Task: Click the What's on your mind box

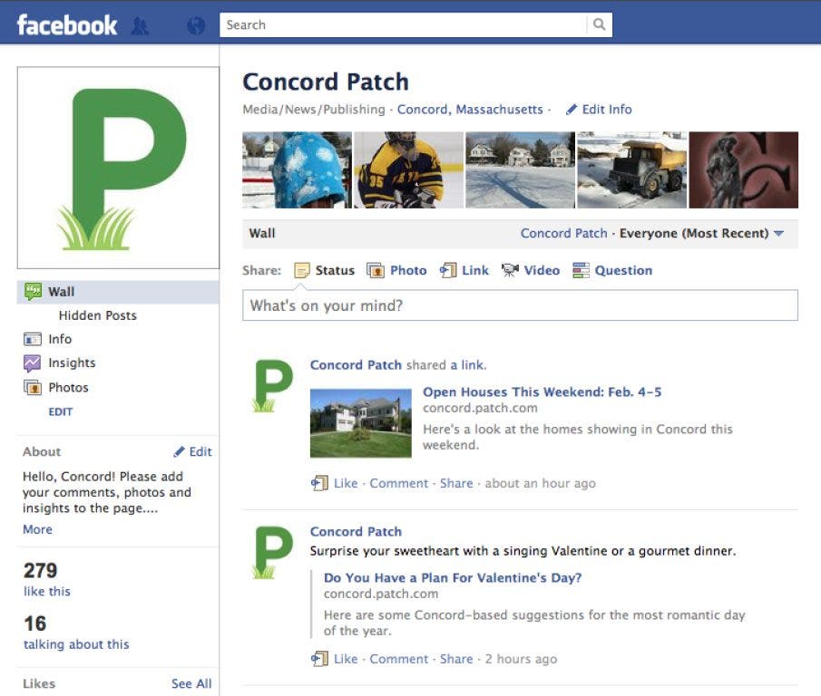Action: coord(520,305)
